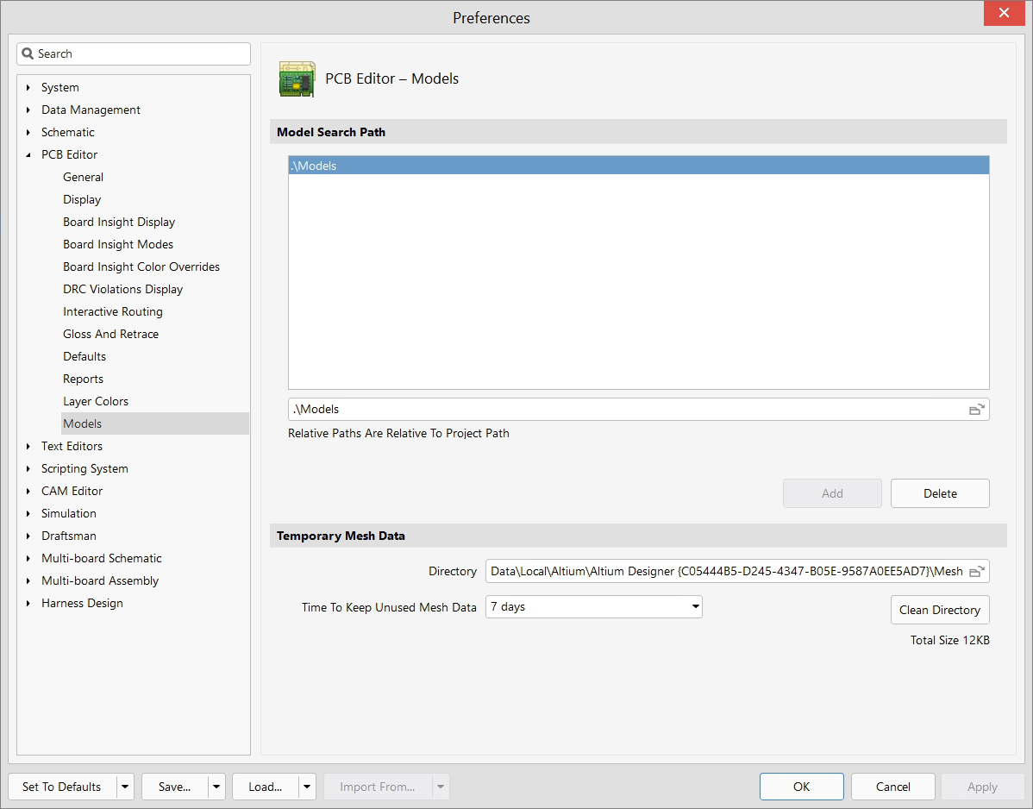Select the PCB Editor category label
This screenshot has width=1033, height=809.
(69, 155)
